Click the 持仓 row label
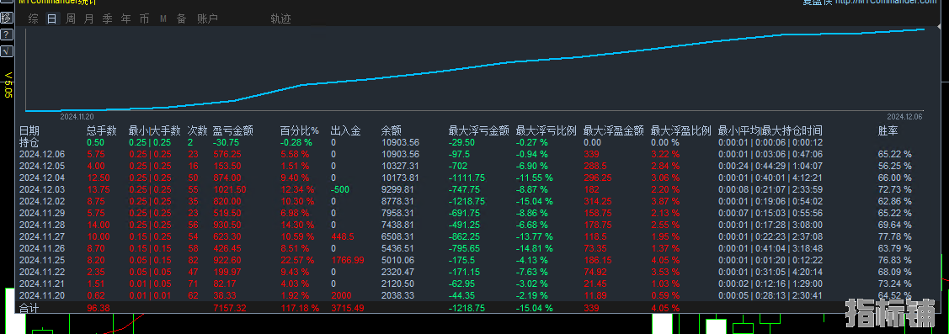 (x=29, y=142)
